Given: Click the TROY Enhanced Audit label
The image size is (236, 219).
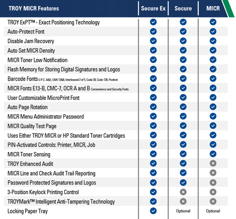Looking at the screenshot, I should click(30, 164).
